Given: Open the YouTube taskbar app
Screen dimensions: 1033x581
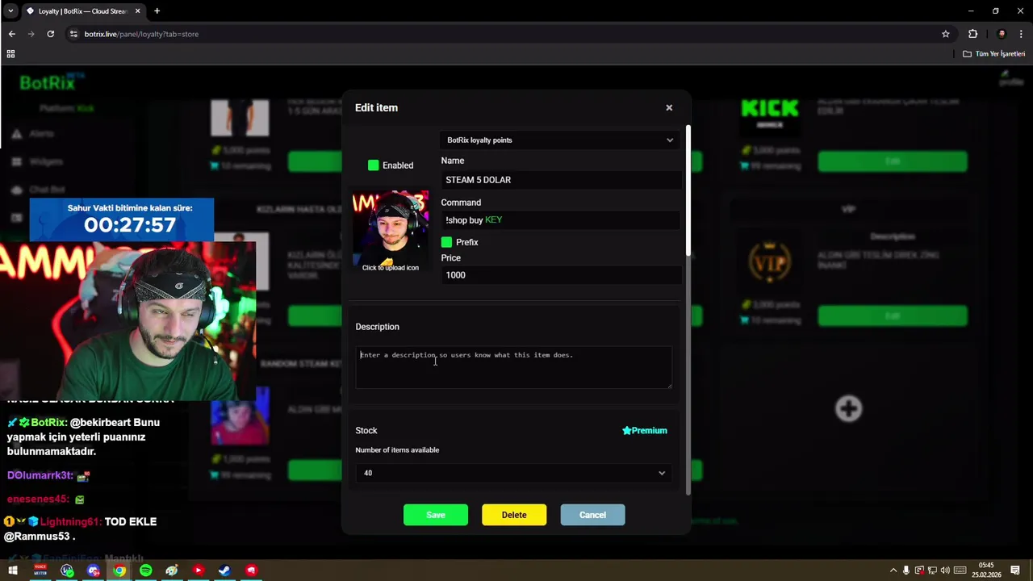Looking at the screenshot, I should tap(198, 571).
